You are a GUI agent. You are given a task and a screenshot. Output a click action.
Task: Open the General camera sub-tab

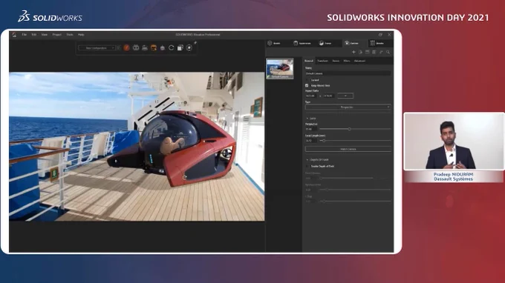coord(309,61)
